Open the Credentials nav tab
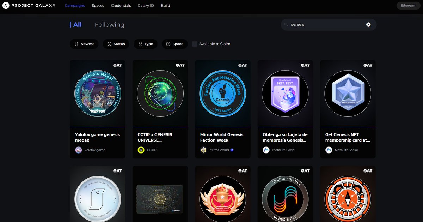423x222 pixels. pyautogui.click(x=121, y=6)
